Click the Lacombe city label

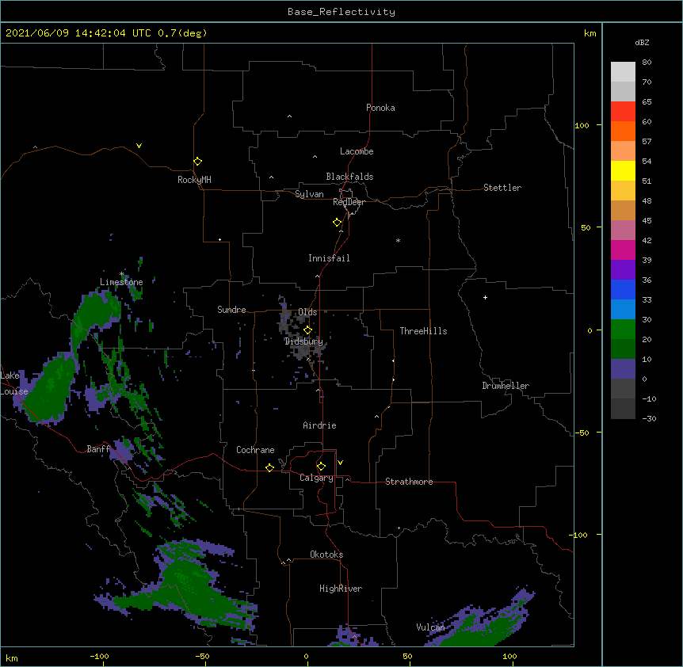click(x=357, y=151)
